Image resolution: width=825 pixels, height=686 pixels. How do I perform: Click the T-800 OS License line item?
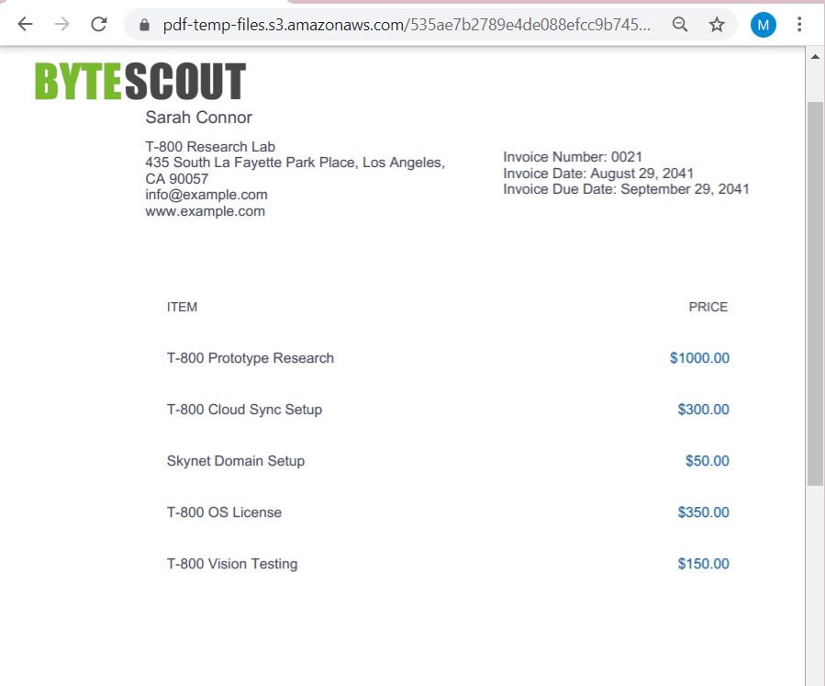[224, 512]
